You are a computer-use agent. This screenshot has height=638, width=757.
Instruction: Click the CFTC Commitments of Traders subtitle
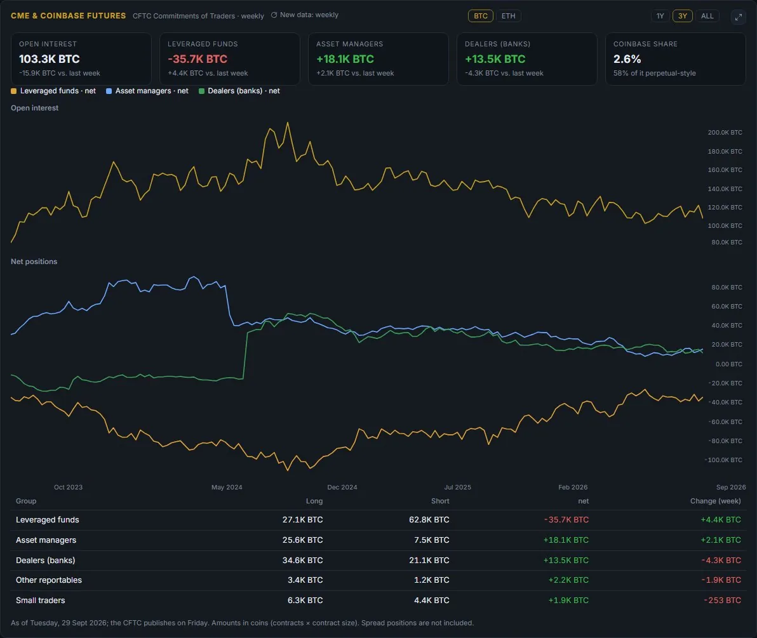click(198, 16)
